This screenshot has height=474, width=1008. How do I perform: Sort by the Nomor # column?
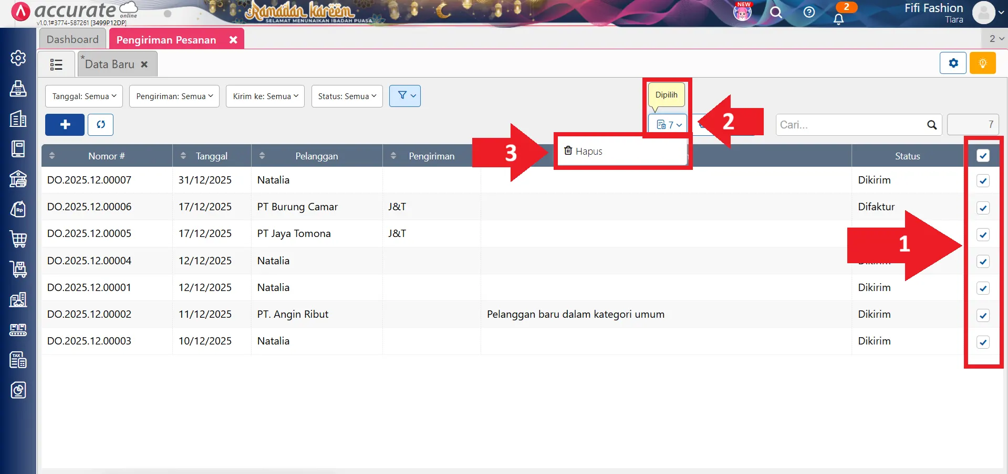pos(107,156)
